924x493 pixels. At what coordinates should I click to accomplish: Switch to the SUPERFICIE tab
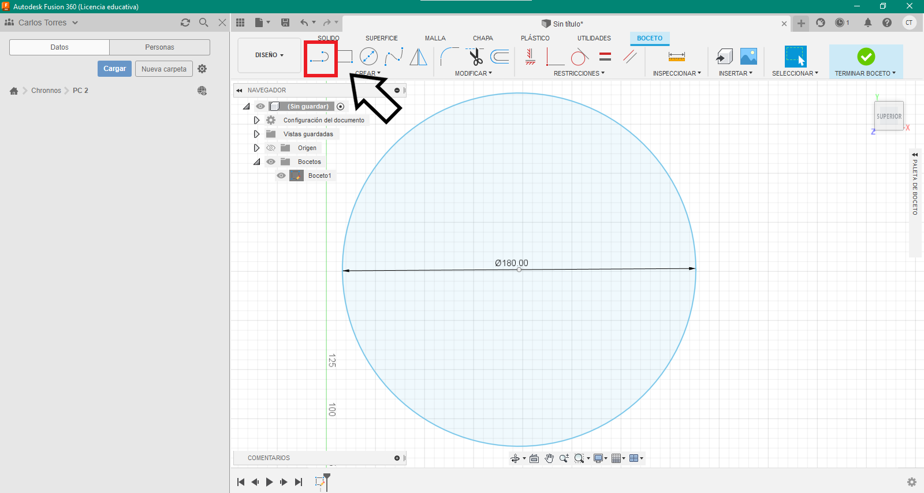(x=382, y=38)
